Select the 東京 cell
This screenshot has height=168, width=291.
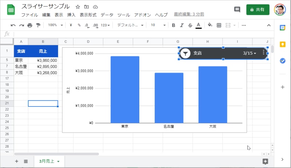(x=21, y=60)
